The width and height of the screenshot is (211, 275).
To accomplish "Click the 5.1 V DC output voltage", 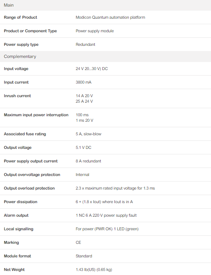I will tap(83, 147).
